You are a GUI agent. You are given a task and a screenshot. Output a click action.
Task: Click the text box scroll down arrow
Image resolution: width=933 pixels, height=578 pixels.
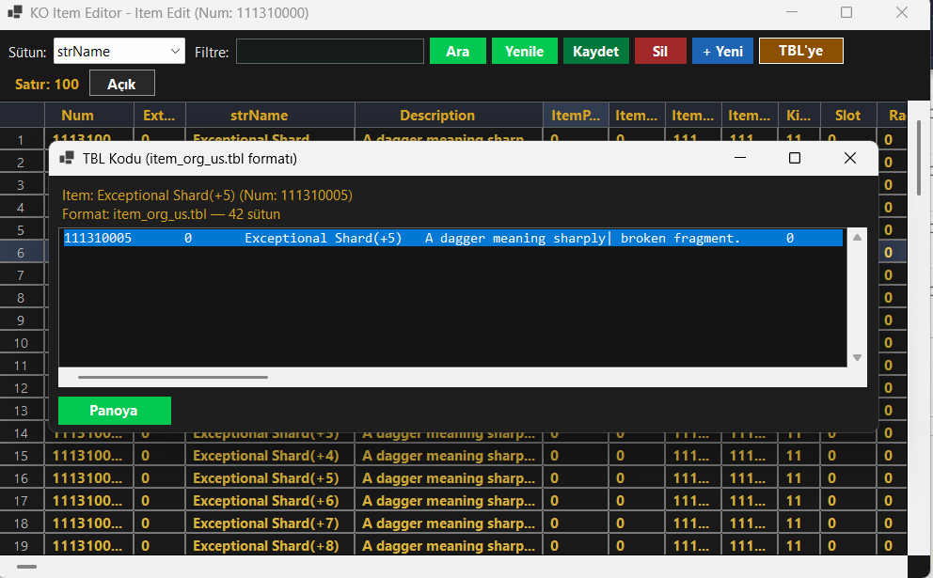pyautogui.click(x=857, y=357)
